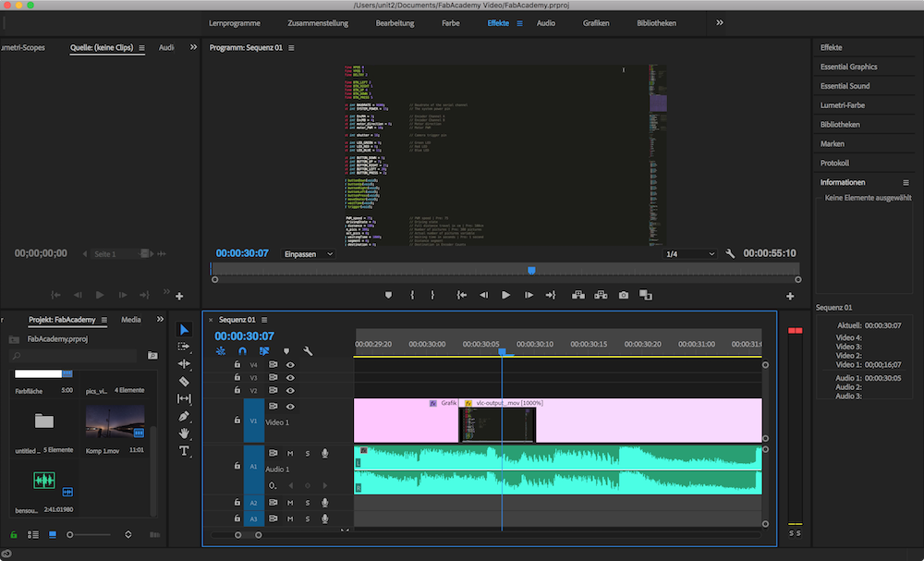Toggle project read-only lock icon
Screen dimensions: 924x561
click(14, 535)
